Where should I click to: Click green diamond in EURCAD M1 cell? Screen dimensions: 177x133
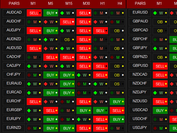pyautogui.click(x=29, y=93)
